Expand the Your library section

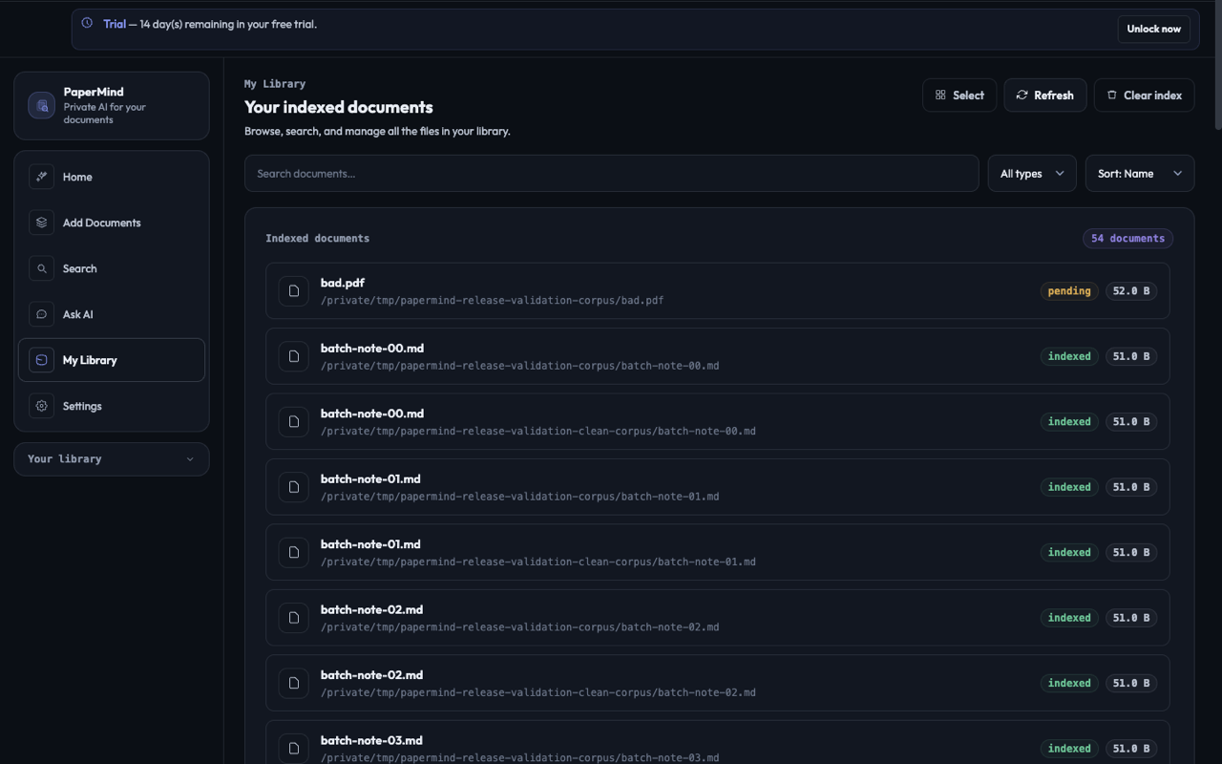[112, 459]
